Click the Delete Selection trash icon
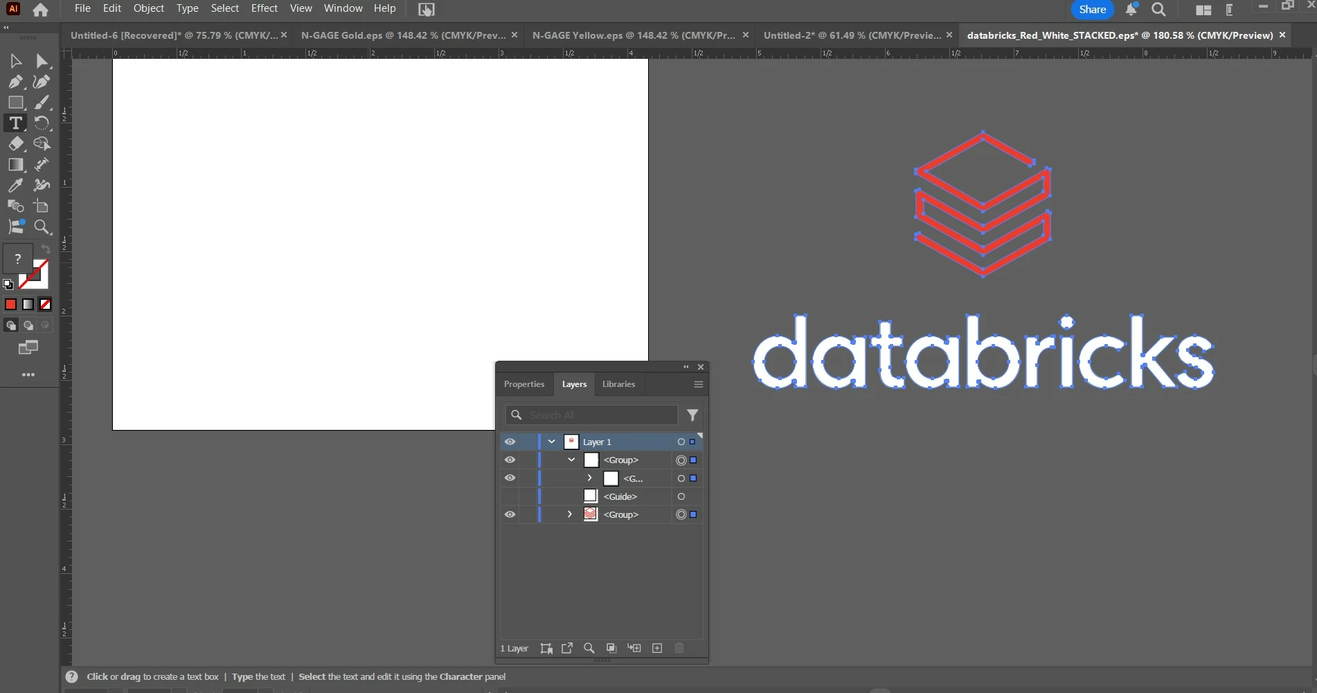Viewport: 1317px width, 693px height. (679, 648)
